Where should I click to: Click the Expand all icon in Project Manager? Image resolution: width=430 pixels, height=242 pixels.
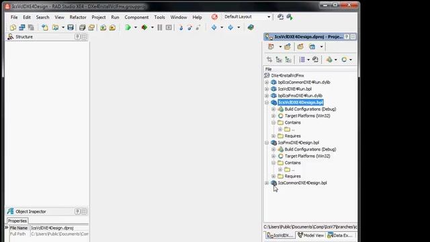tap(279, 60)
